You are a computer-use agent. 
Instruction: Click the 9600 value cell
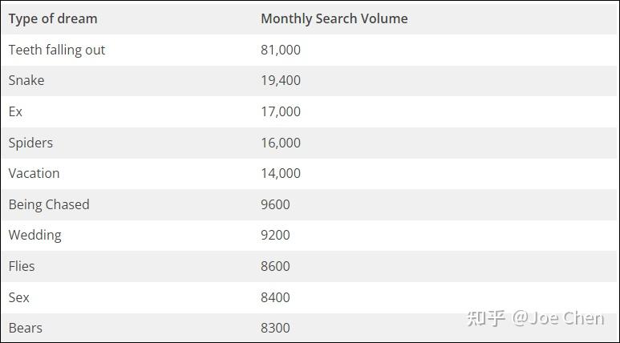tap(275, 204)
